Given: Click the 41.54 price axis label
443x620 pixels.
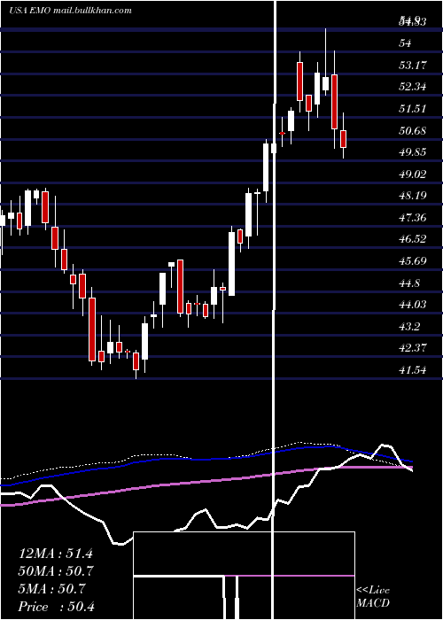Looking at the screenshot, I should click(413, 370).
